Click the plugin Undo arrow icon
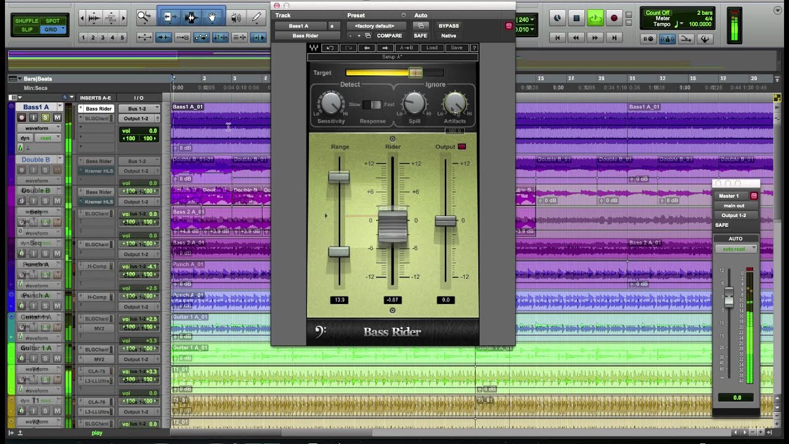789x444 pixels. (330, 47)
